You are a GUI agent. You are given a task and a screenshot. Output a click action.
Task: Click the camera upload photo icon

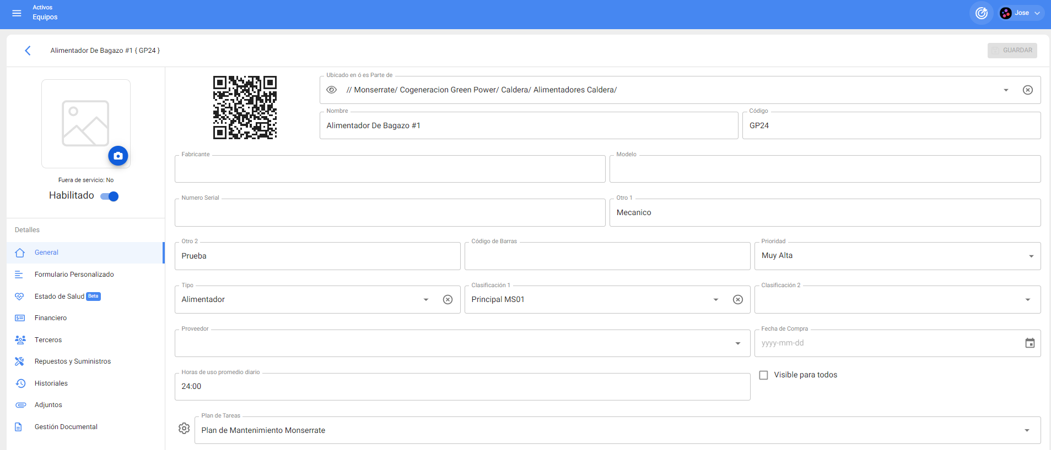click(118, 156)
